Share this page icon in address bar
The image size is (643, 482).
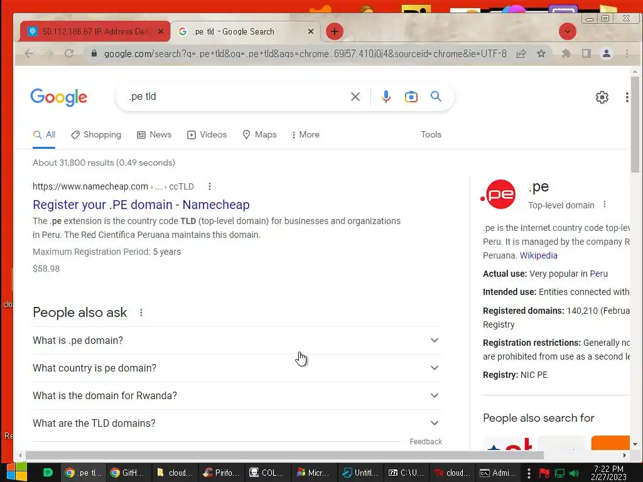[521, 54]
